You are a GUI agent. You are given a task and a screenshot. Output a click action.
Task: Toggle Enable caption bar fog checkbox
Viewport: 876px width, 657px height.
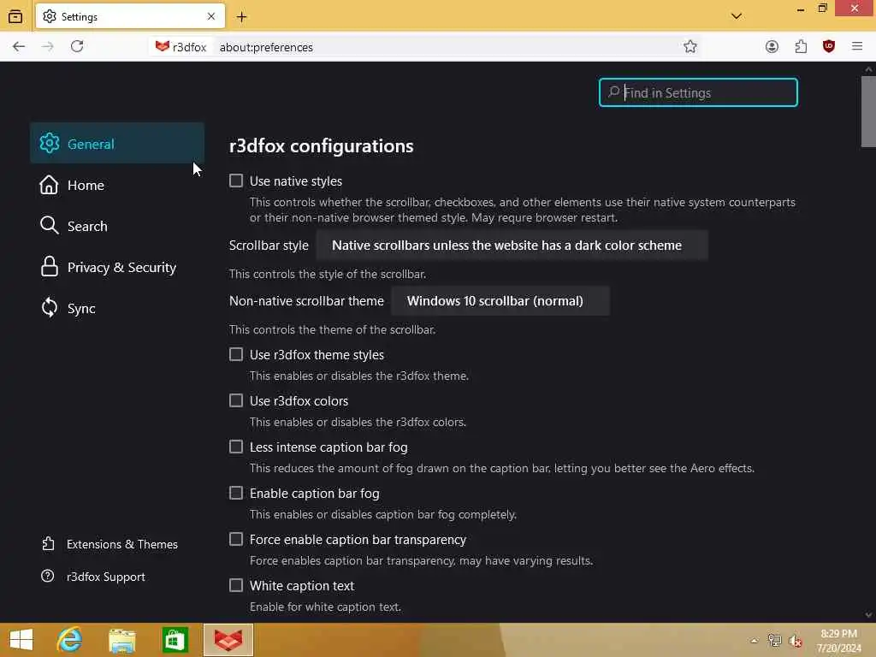tap(236, 493)
